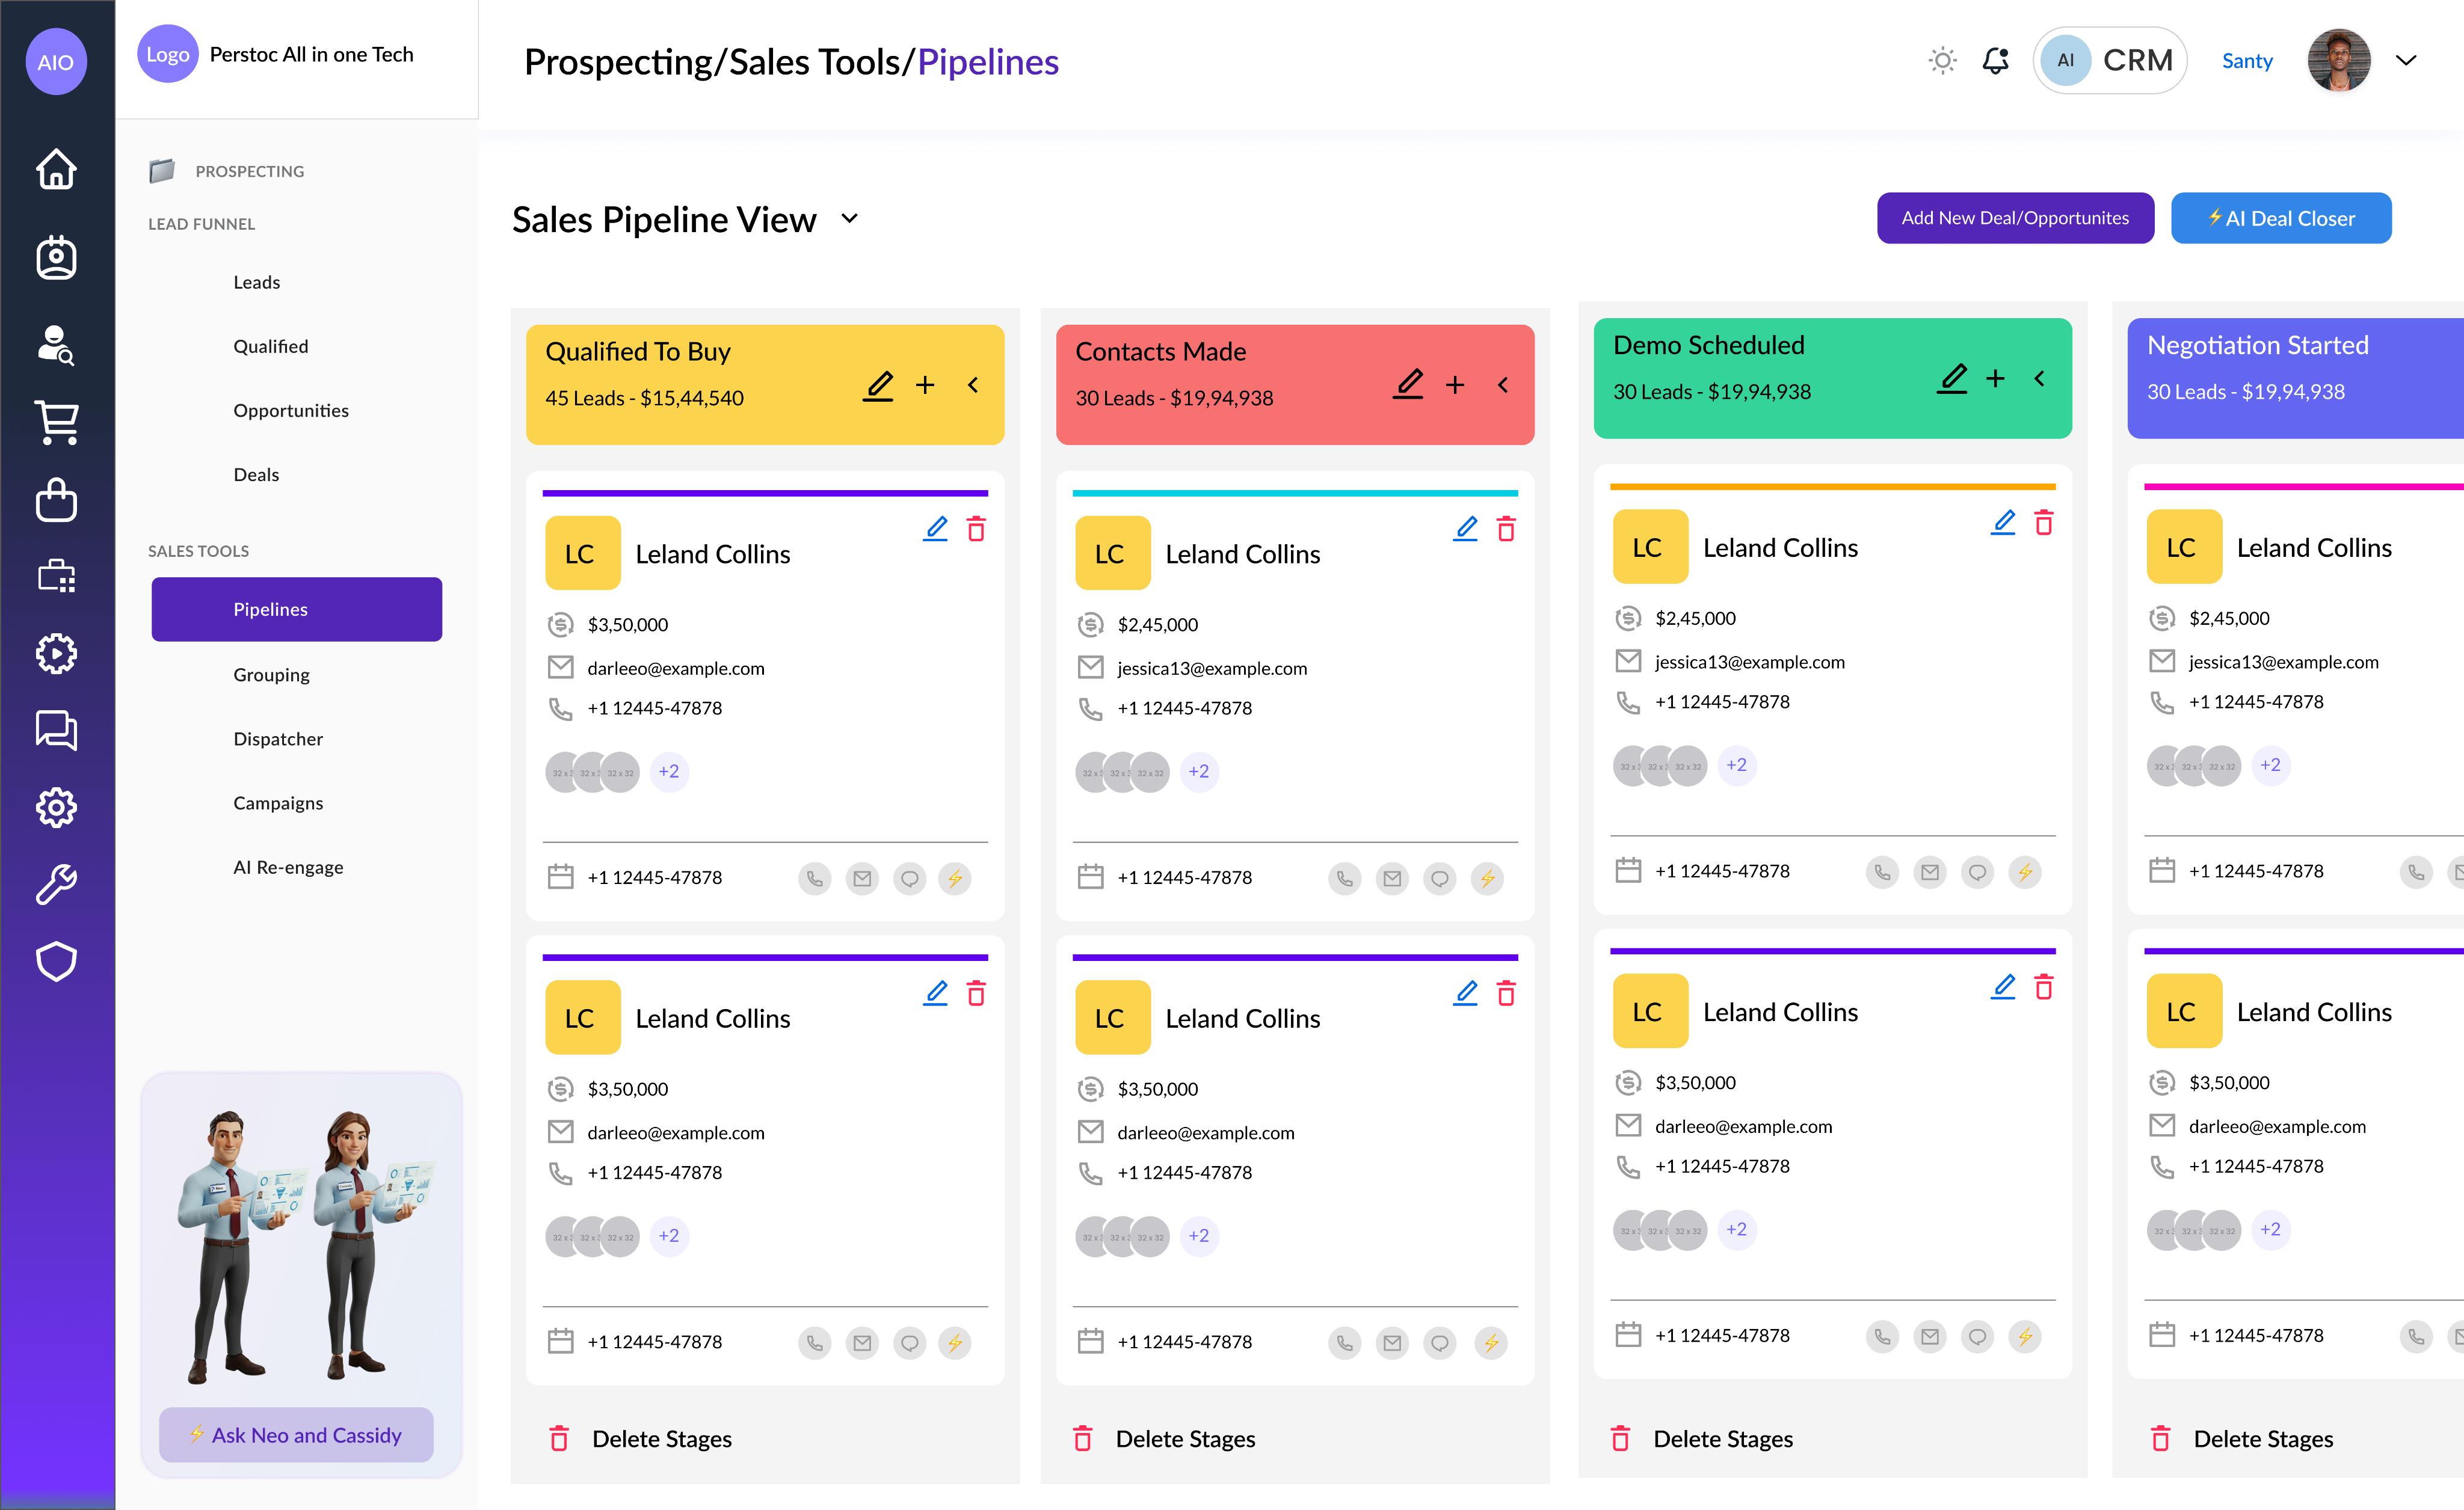This screenshot has width=2464, height=1510.
Task: Open the shopping cart sidebar icon
Action: [56, 422]
